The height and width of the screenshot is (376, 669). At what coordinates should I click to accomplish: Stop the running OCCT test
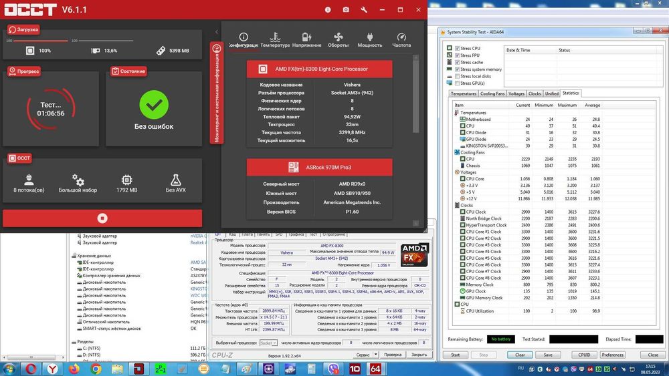[x=102, y=218]
